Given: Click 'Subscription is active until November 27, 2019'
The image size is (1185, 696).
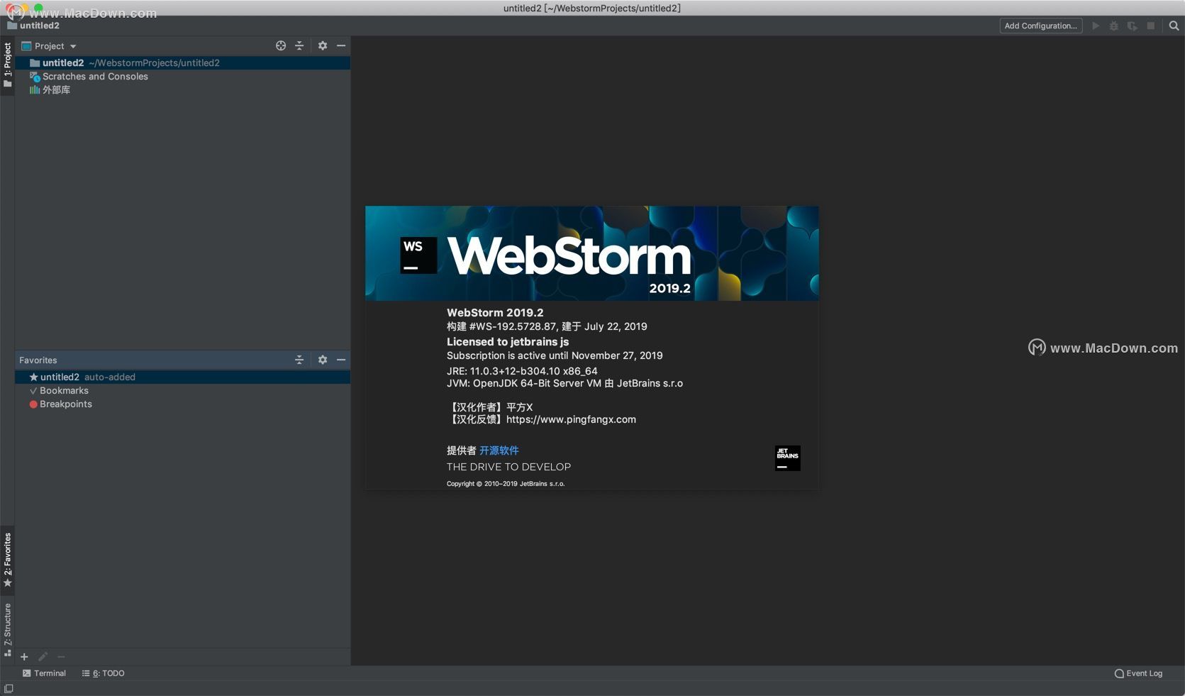Looking at the screenshot, I should coord(555,355).
